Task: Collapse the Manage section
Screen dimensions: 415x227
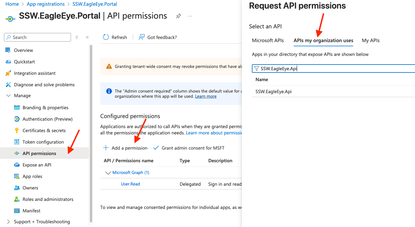Action: point(8,95)
